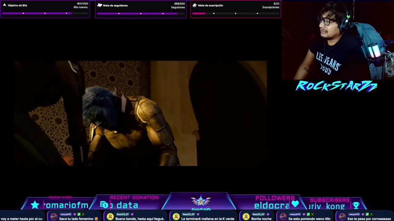Click avatar of faus23_07 'Bueno banda' message
This screenshot has height=221, width=394.
[110, 217]
